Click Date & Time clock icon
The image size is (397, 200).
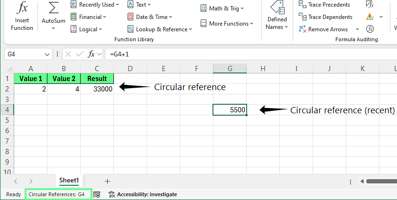pyautogui.click(x=130, y=17)
